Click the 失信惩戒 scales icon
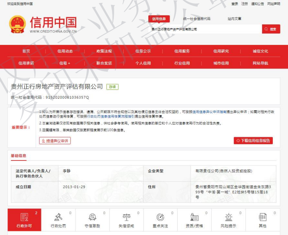This screenshot has width=288, height=235. [x=126, y=217]
